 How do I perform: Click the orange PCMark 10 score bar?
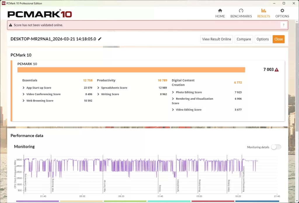click(x=131, y=70)
